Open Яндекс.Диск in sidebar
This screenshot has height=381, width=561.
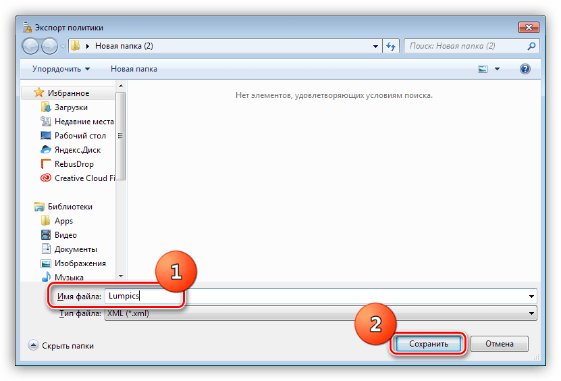78,150
